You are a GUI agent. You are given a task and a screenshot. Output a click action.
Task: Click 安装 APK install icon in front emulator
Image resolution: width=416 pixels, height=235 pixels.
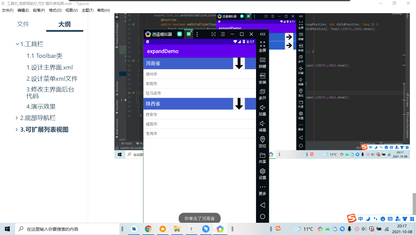(x=262, y=76)
